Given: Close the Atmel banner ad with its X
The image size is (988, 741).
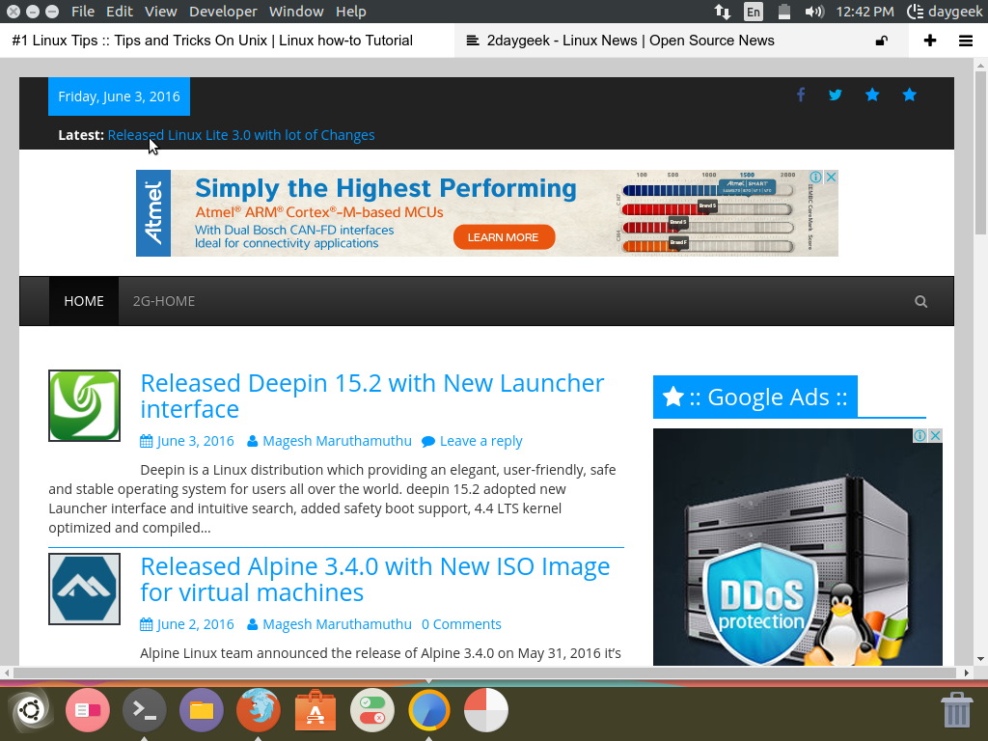Looking at the screenshot, I should [831, 178].
